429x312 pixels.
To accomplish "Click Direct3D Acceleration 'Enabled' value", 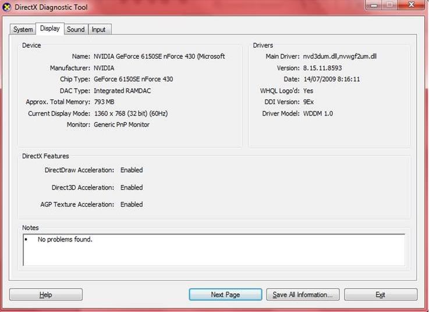I will click(x=132, y=188).
